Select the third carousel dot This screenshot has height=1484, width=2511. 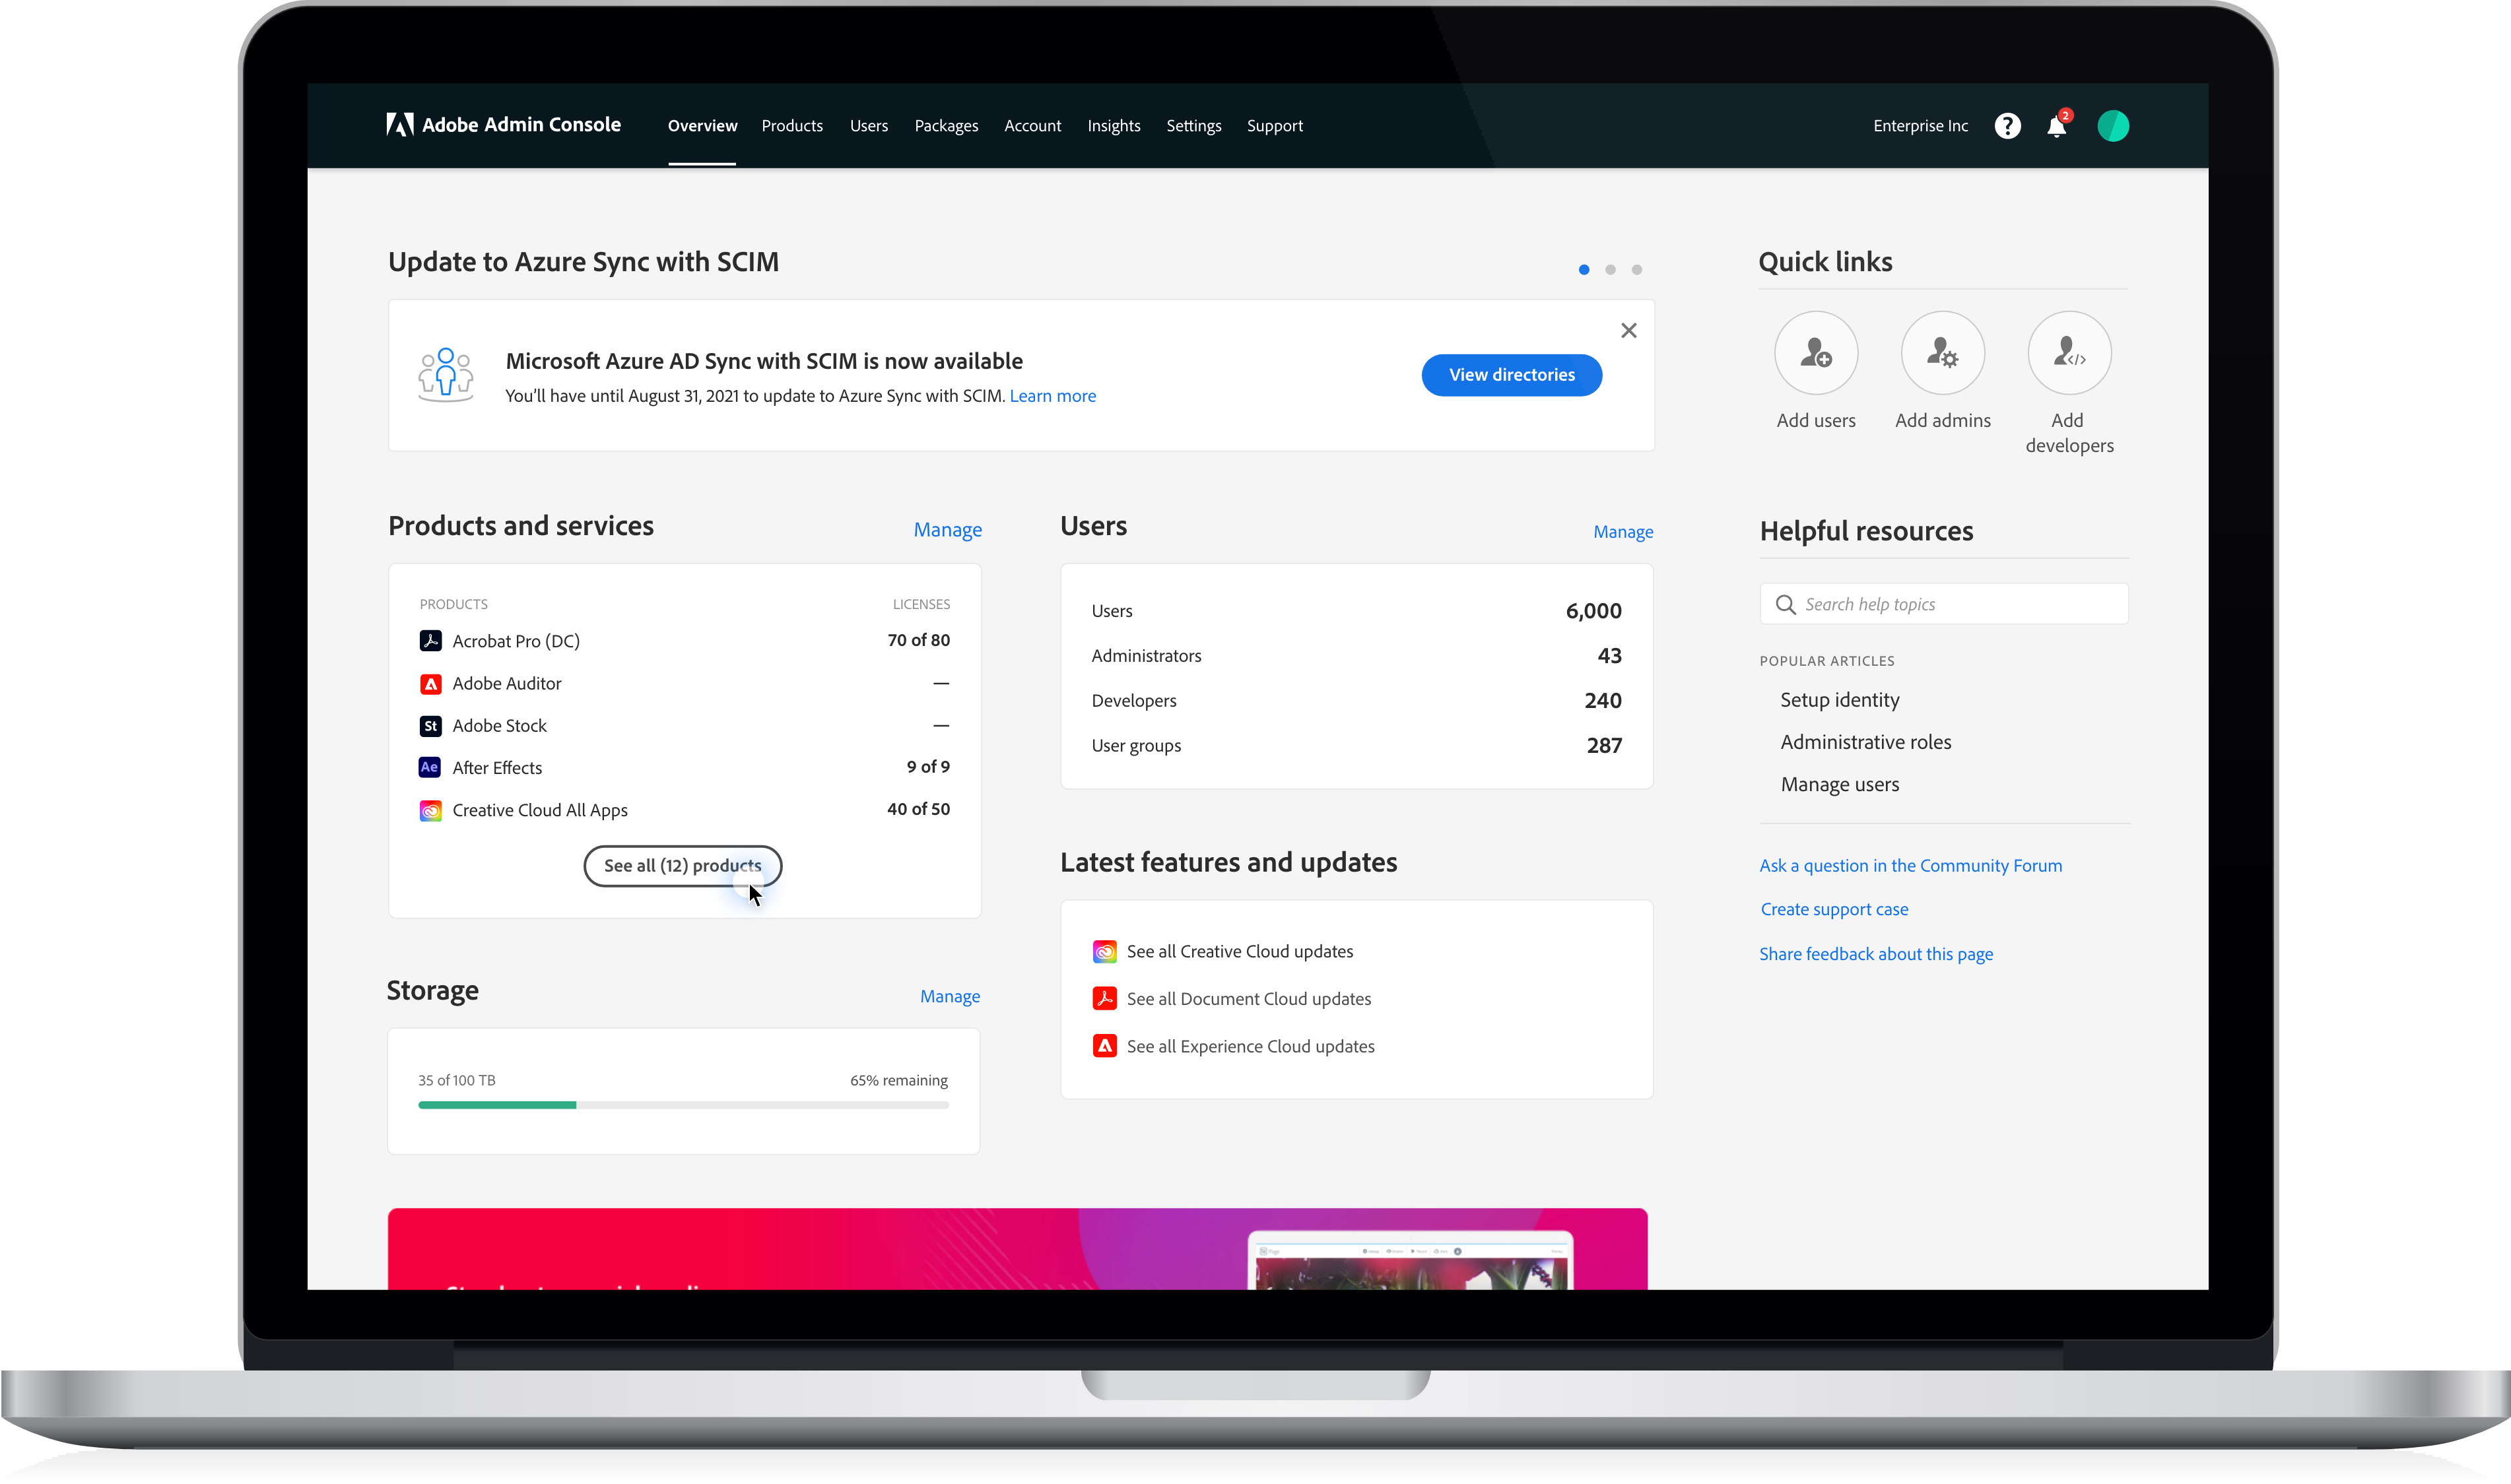pos(1636,269)
